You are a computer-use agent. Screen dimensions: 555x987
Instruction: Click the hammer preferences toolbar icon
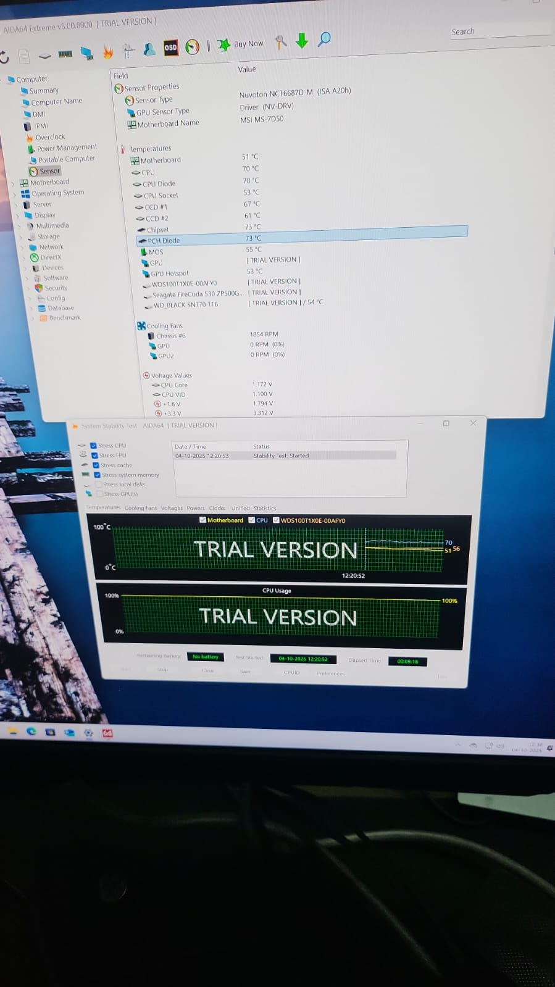pyautogui.click(x=281, y=42)
